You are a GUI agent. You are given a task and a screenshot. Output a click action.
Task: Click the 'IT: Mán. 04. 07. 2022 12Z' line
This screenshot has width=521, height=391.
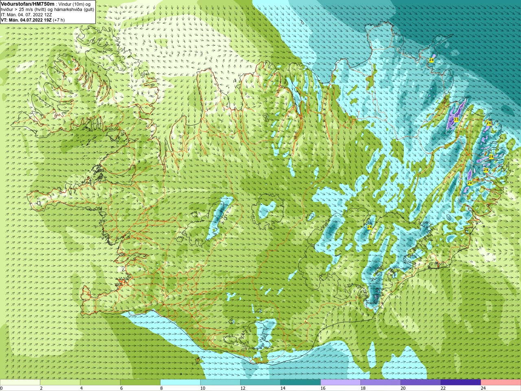pyautogui.click(x=26, y=15)
